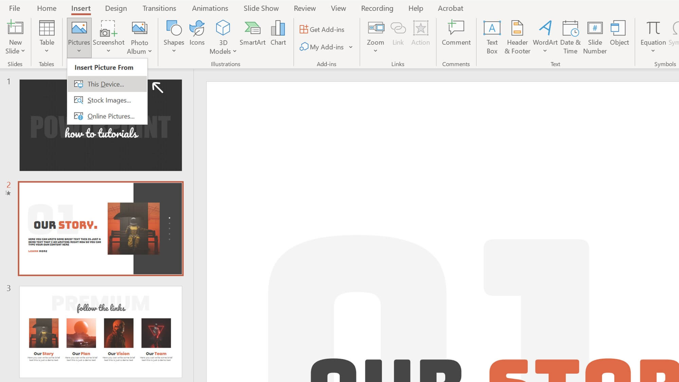679x382 pixels.
Task: Insert a SmartArt graphic
Action: coord(252,33)
